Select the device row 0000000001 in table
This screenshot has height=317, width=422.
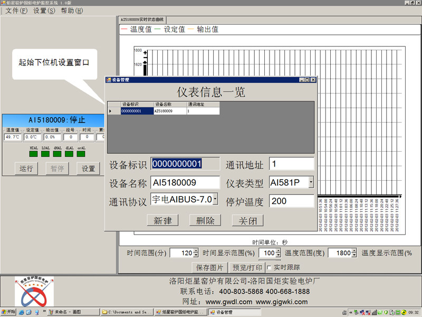click(137, 111)
